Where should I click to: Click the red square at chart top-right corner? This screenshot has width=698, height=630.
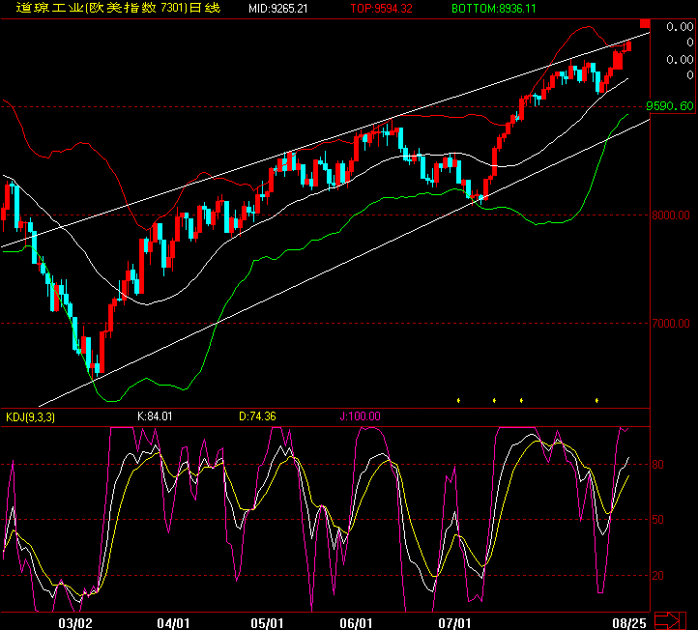(x=645, y=23)
